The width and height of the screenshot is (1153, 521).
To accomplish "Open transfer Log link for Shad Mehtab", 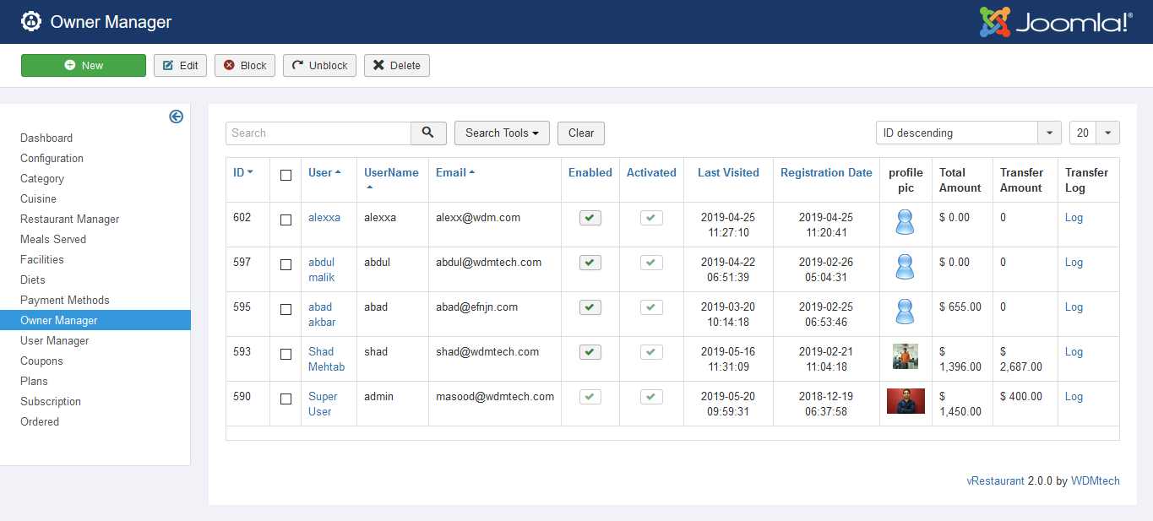I will pos(1074,351).
